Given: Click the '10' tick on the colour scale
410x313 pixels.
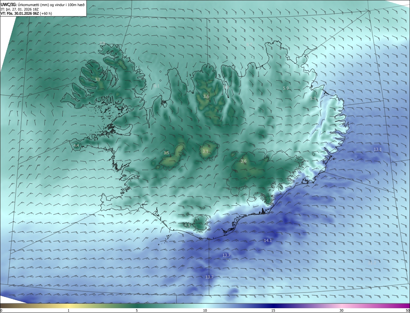Looking at the screenshot, I should pos(205,310).
